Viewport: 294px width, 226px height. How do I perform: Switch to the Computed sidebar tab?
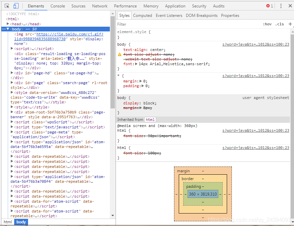[x=143, y=16]
